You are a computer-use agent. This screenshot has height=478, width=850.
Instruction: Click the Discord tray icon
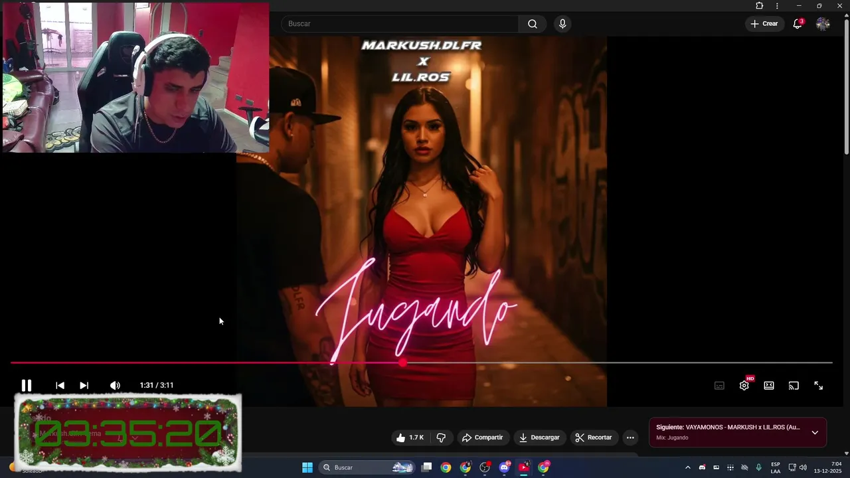702,467
